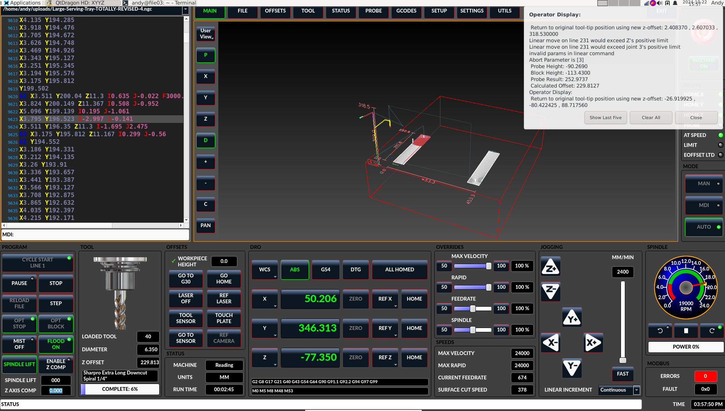The image size is (725, 411).
Task: Switch preview to X view
Action: 206,76
